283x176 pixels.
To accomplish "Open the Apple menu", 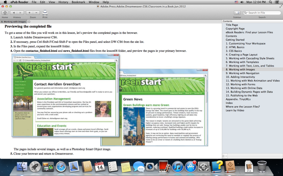I will [x=5, y=2].
